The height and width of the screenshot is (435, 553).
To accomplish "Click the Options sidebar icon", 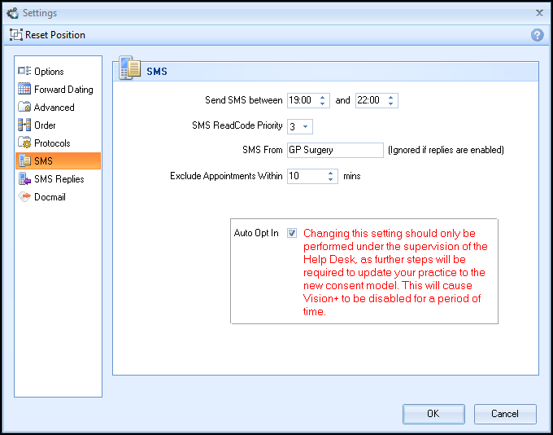I will point(24,72).
